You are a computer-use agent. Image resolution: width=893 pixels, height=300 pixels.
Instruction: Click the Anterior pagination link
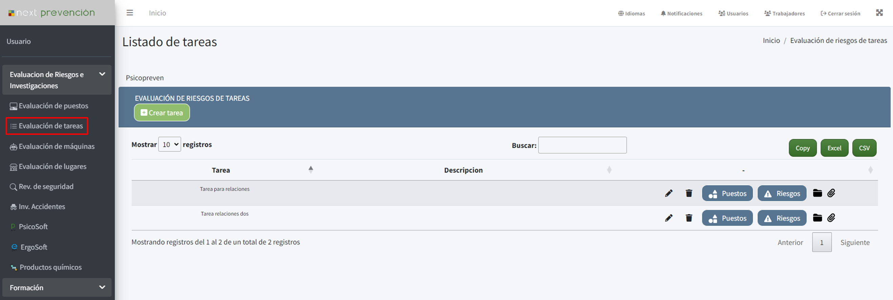790,242
